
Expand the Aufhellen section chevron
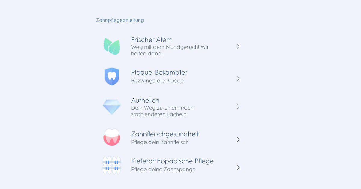(238, 107)
